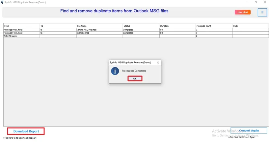The height and width of the screenshot is (144, 270).
Task: Click Completed status for Sample MSG File.msg
Action: tap(141, 30)
